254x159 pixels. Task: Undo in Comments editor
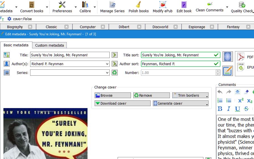point(220,92)
